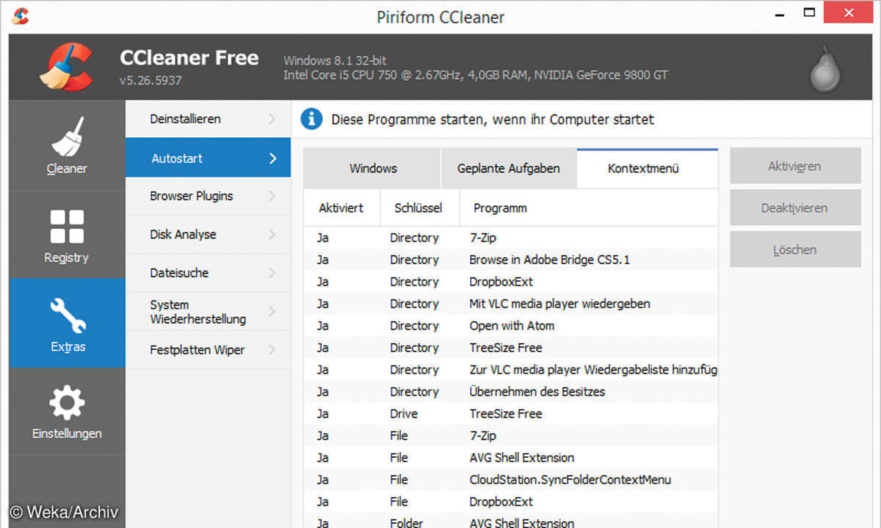Select Folder AVG Shell Extension row
The image size is (881, 528).
point(511,521)
